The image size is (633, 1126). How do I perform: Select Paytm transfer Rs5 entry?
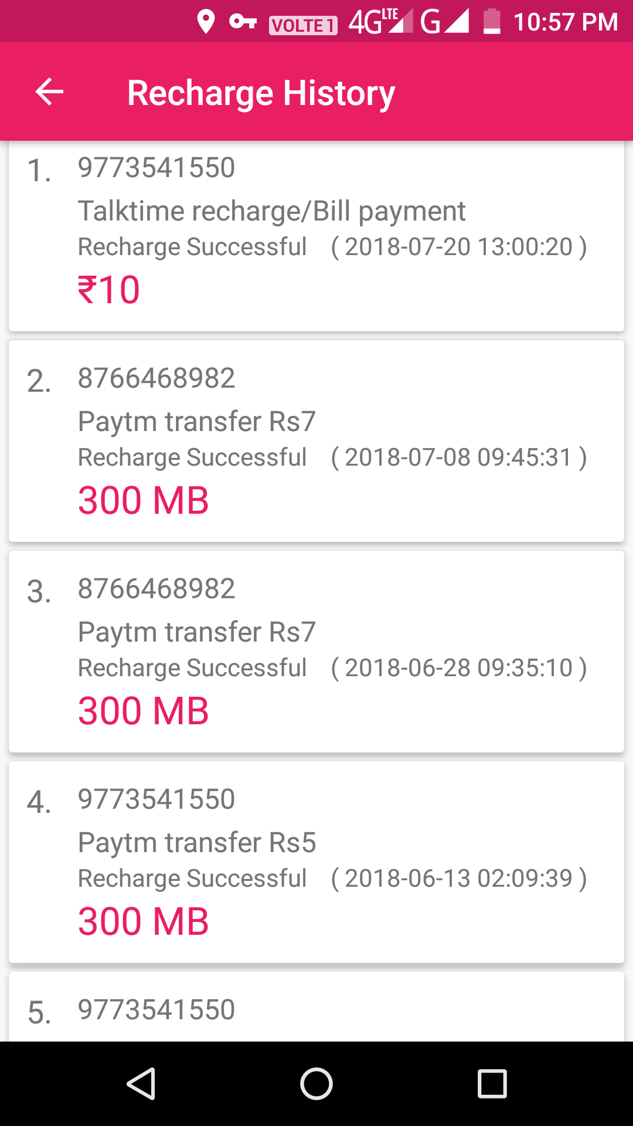[x=197, y=843]
